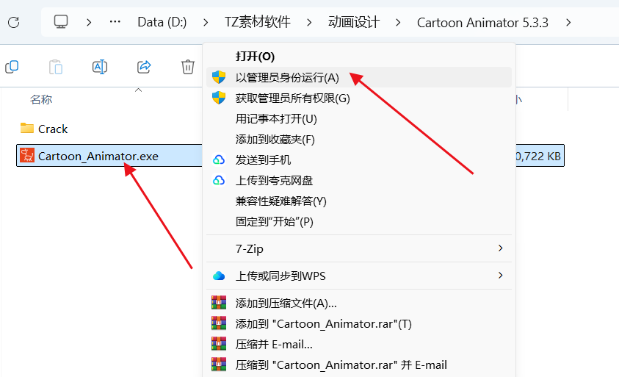Choose 用记事本打开(U)
The height and width of the screenshot is (377, 619).
click(359, 118)
